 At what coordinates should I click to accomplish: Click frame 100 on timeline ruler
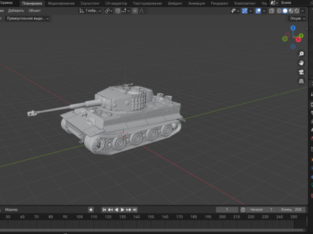[80, 216]
